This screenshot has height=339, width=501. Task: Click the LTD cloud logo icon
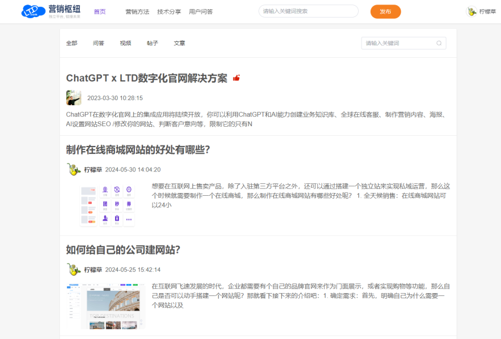coord(33,11)
